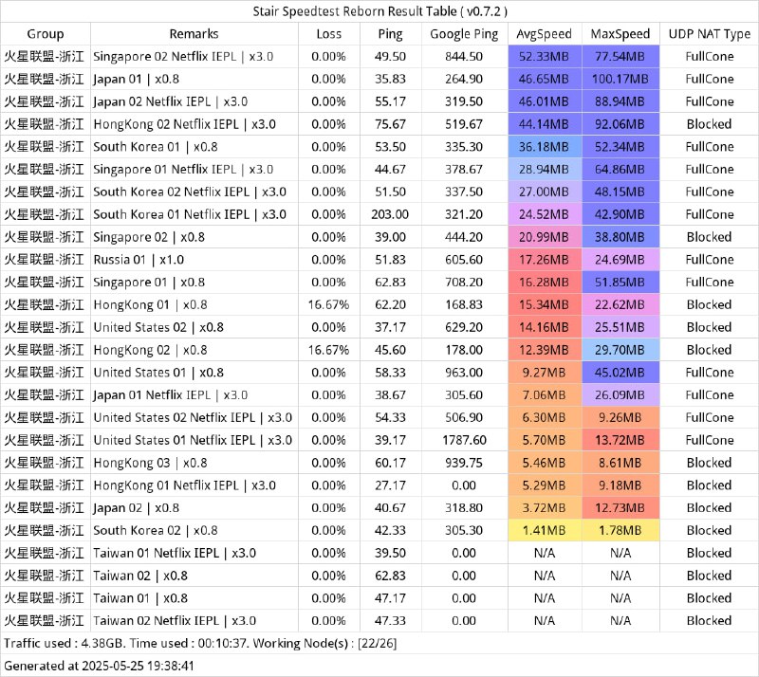Select the 'United States 02 | x0.8' remark
Image resolution: width=759 pixels, height=677 pixels.
(158, 328)
